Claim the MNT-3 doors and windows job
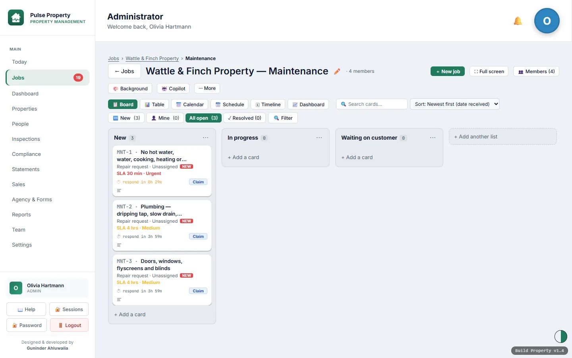The height and width of the screenshot is (358, 572). tap(198, 291)
